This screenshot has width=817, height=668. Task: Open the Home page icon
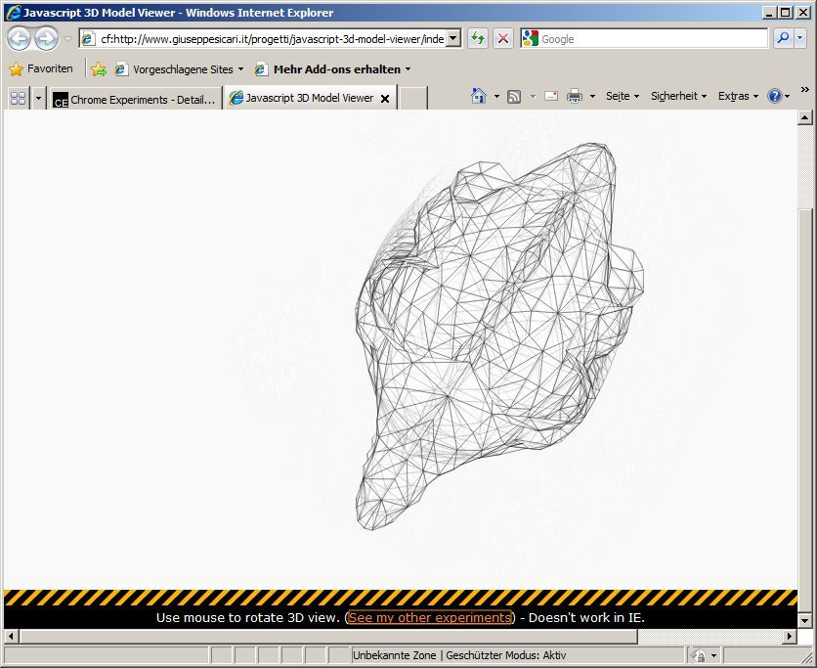[x=479, y=96]
